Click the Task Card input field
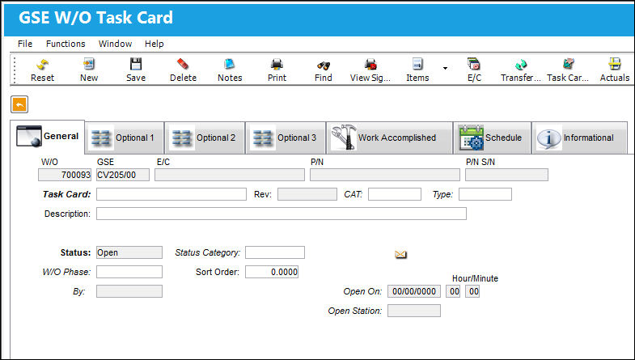Viewport: 635px width, 360px height. [x=171, y=194]
